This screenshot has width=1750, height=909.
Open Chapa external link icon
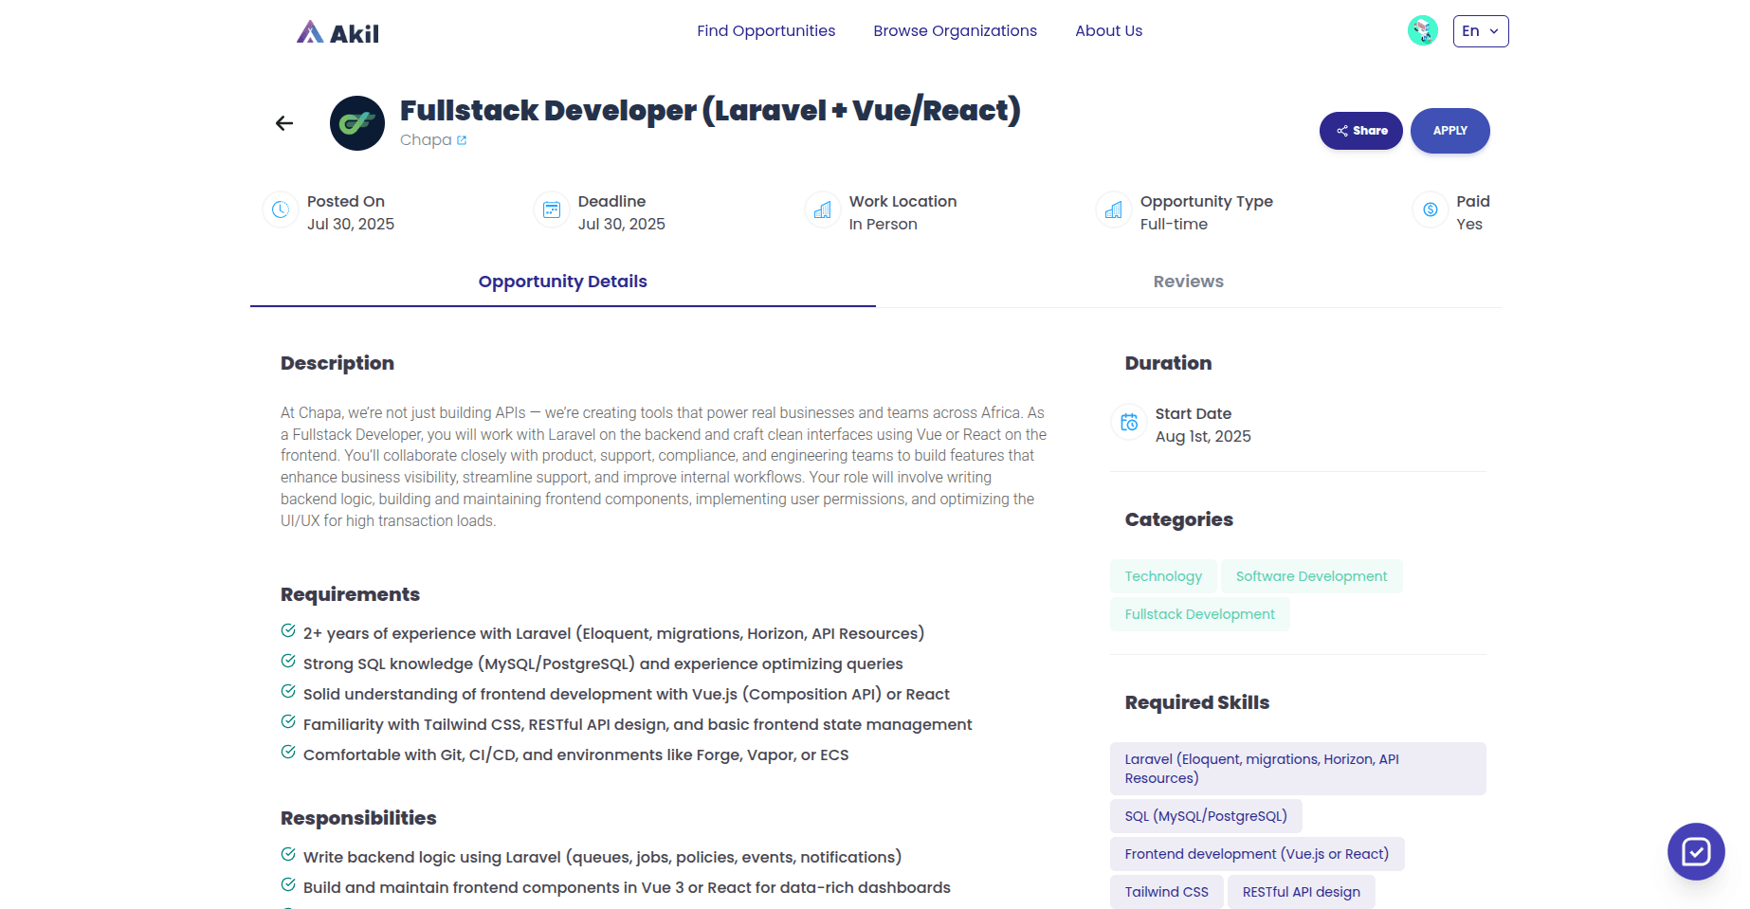click(462, 140)
